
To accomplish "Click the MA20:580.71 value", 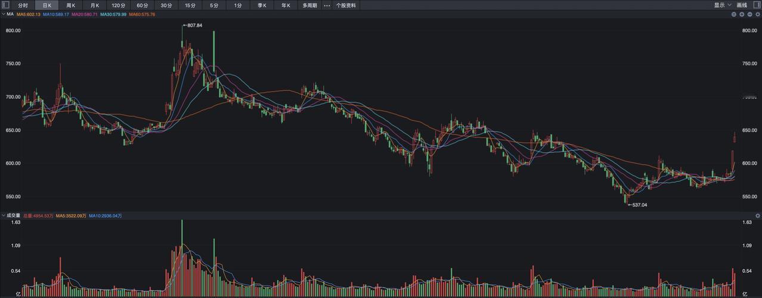I will pyautogui.click(x=84, y=14).
